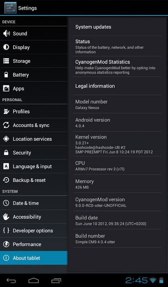168x287 pixels.
Task: Tap the Back navigation arrow
Action: (11, 281)
